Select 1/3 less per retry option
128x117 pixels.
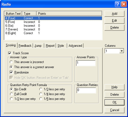tap(41, 89)
